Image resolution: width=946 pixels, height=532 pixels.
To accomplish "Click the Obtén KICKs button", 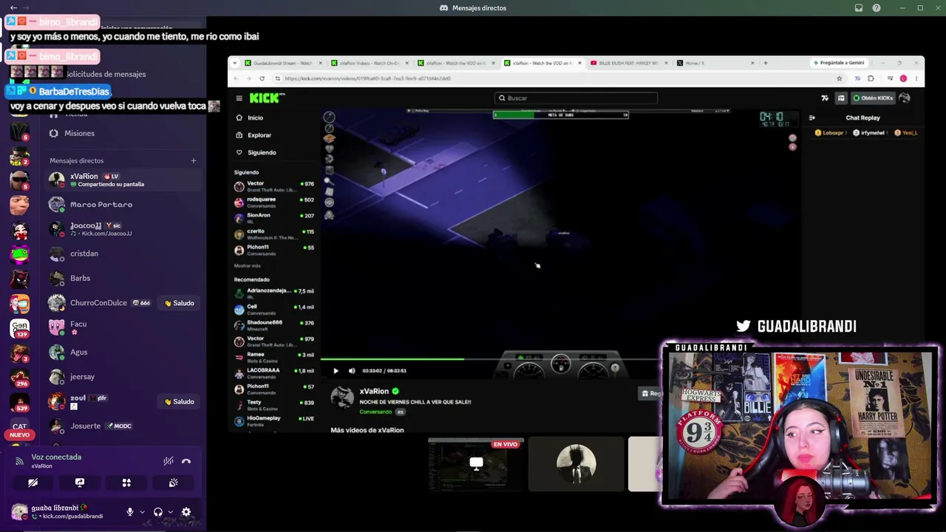I will coord(873,98).
